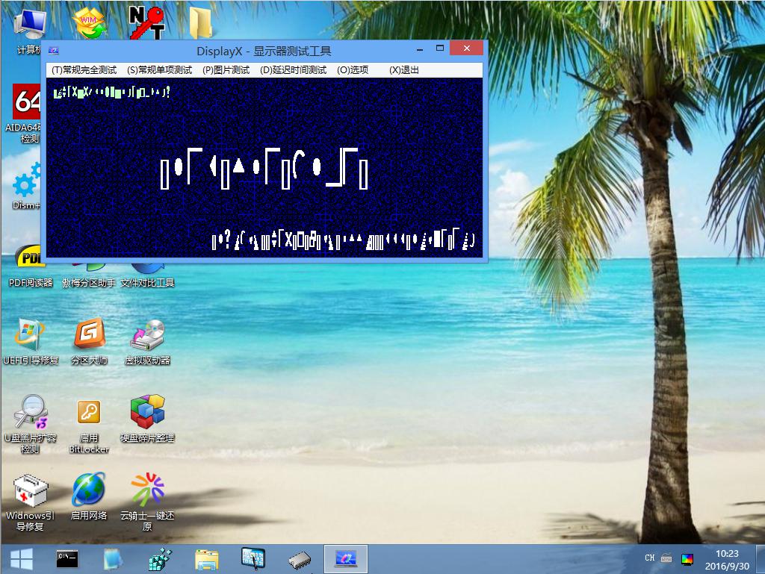Viewport: 765px width, 574px height.
Task: Open the 选项 menu in DisplayX
Action: [353, 70]
